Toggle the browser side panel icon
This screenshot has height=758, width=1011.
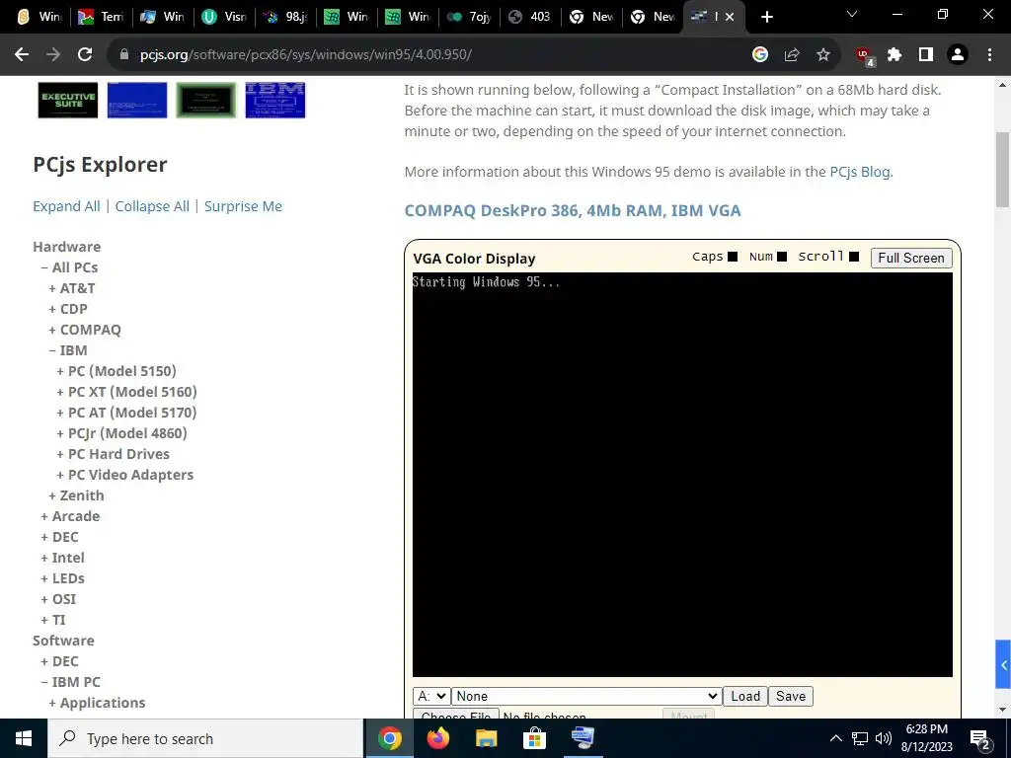click(926, 55)
